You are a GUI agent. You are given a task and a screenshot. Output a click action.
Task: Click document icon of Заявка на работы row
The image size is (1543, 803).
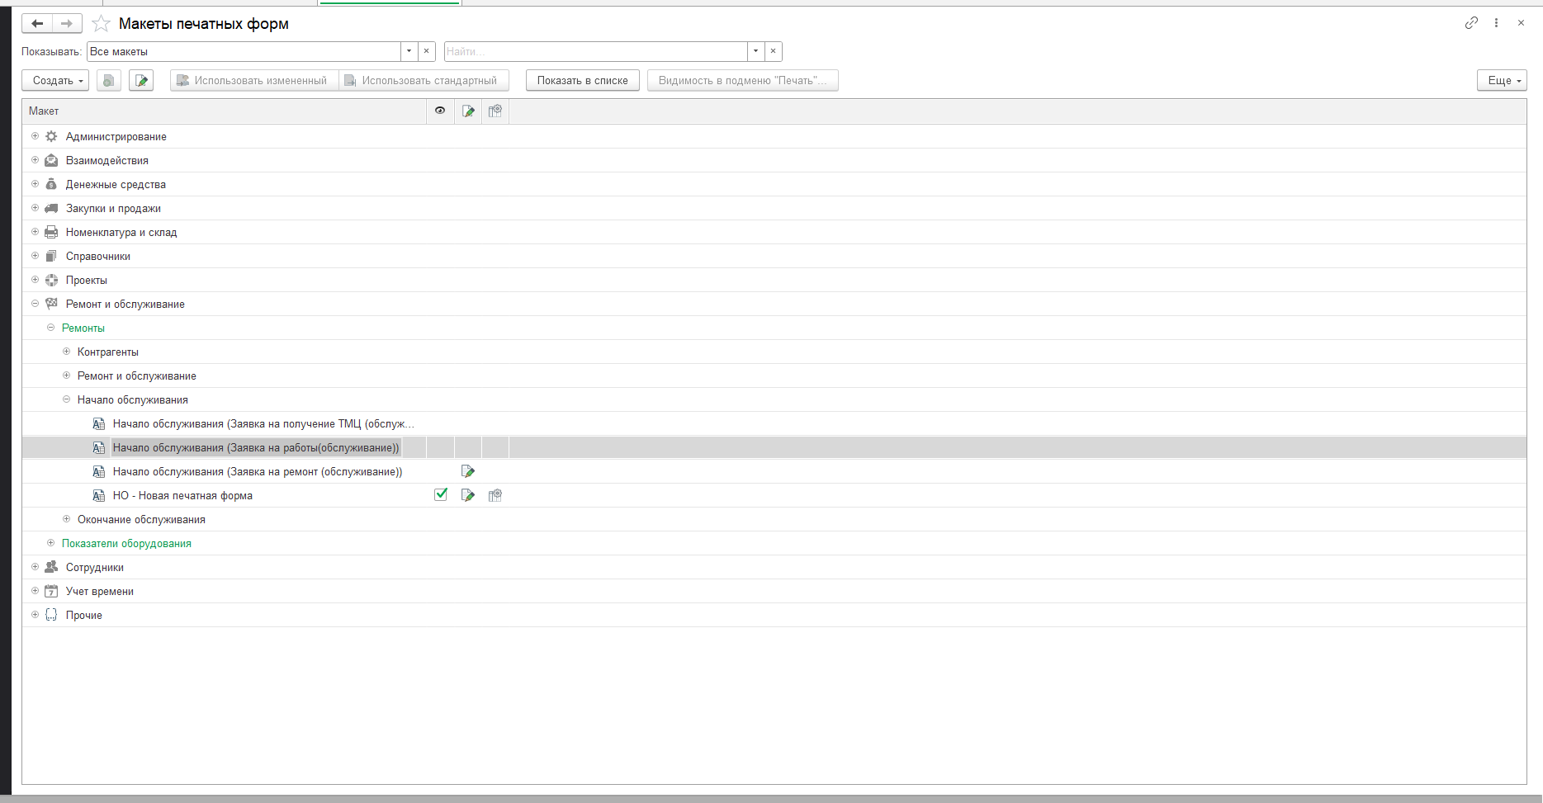[x=99, y=447]
